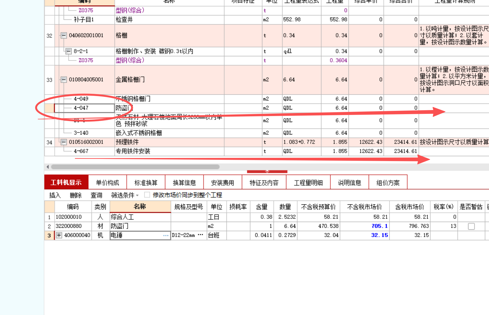Viewport: 489px width, 315px height.
Task: Switch to the 特征及内容 tab
Action: point(264,182)
